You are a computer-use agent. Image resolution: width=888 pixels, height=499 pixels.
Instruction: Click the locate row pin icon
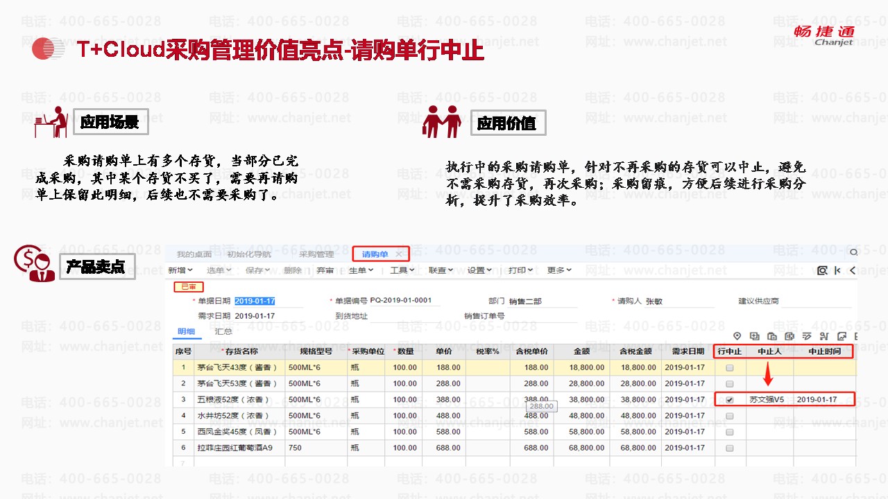pyautogui.click(x=737, y=336)
